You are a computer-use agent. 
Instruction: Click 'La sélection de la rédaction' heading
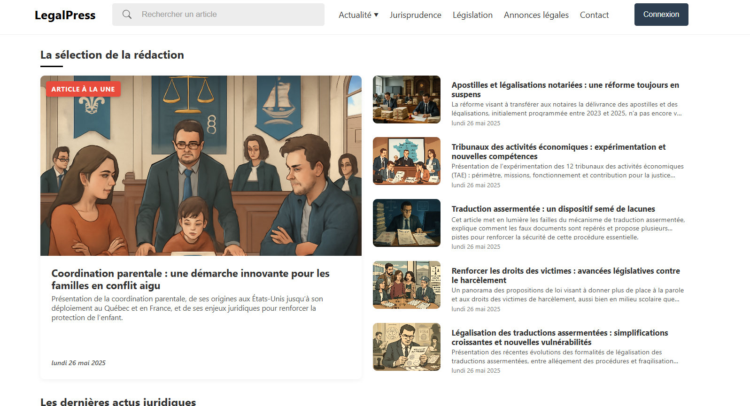coord(112,55)
